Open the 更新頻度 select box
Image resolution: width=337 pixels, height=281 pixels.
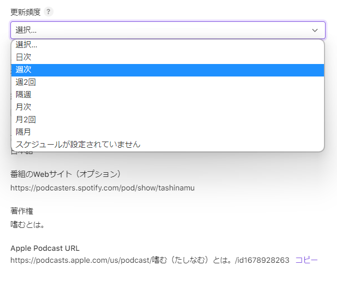coord(168,30)
